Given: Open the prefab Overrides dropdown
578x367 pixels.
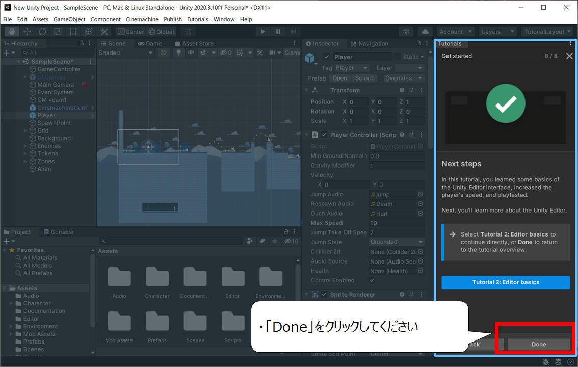Looking at the screenshot, I should pos(403,78).
